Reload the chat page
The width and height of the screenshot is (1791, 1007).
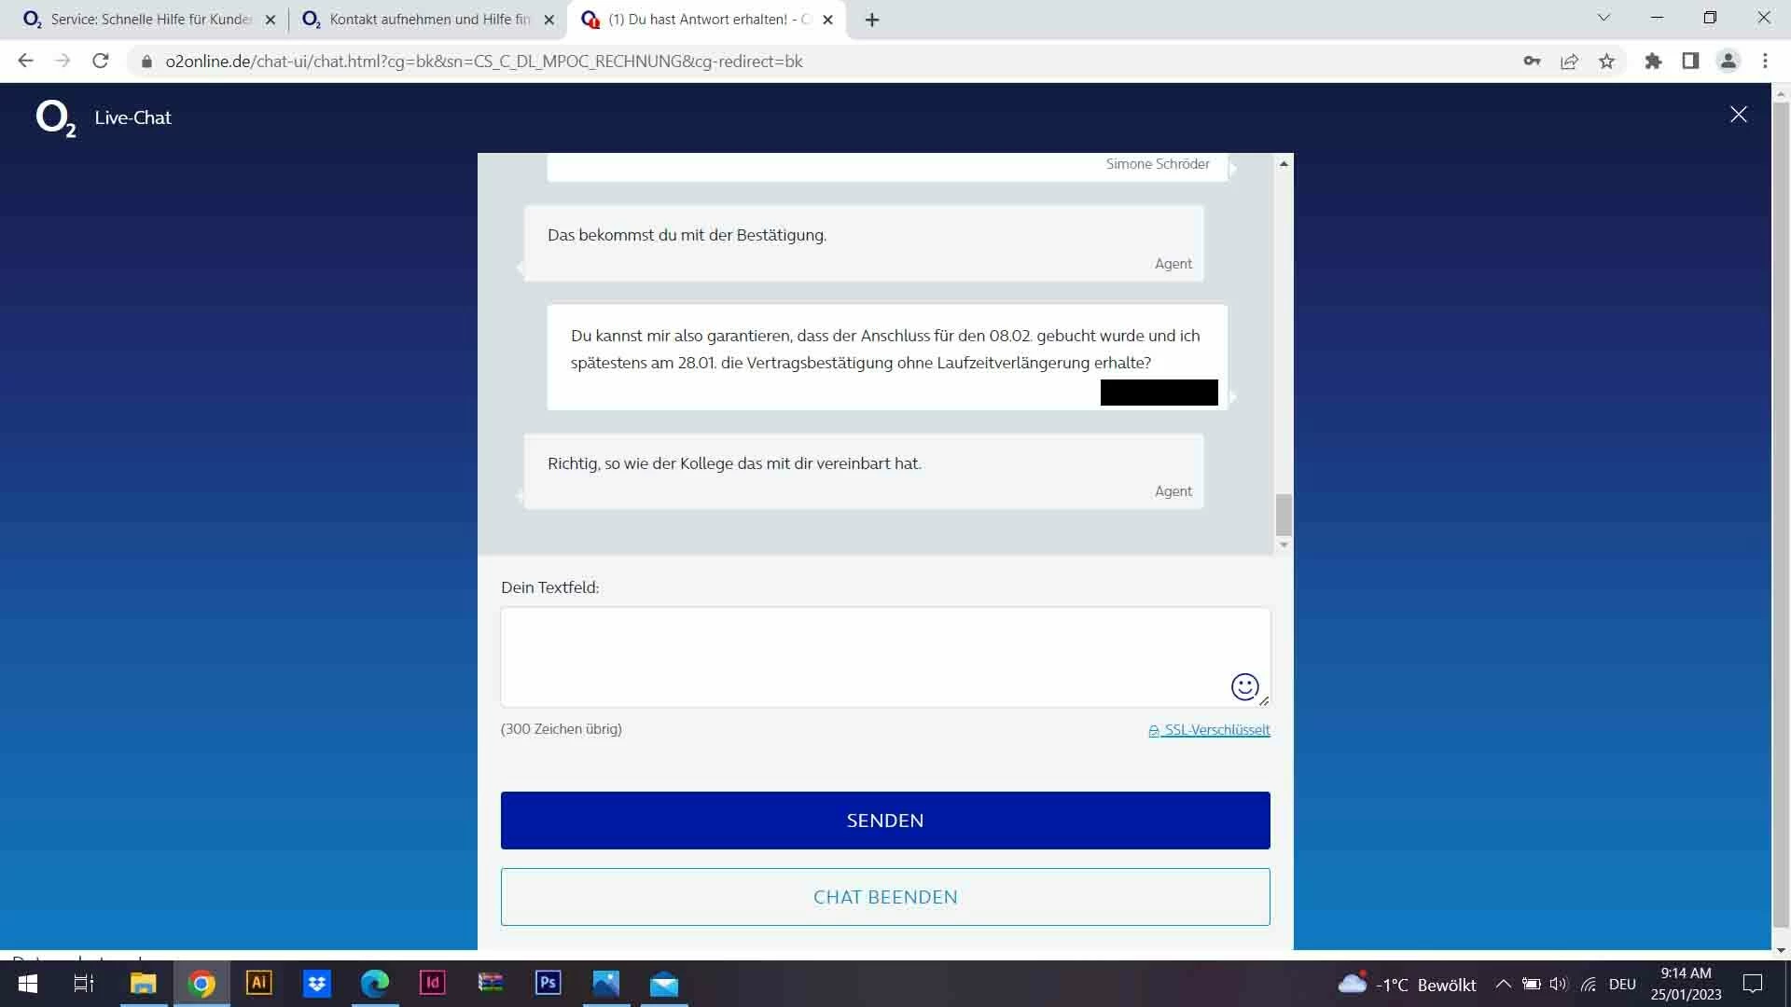coord(101,62)
